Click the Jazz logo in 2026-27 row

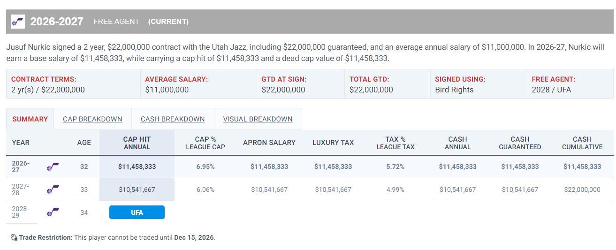pyautogui.click(x=53, y=167)
